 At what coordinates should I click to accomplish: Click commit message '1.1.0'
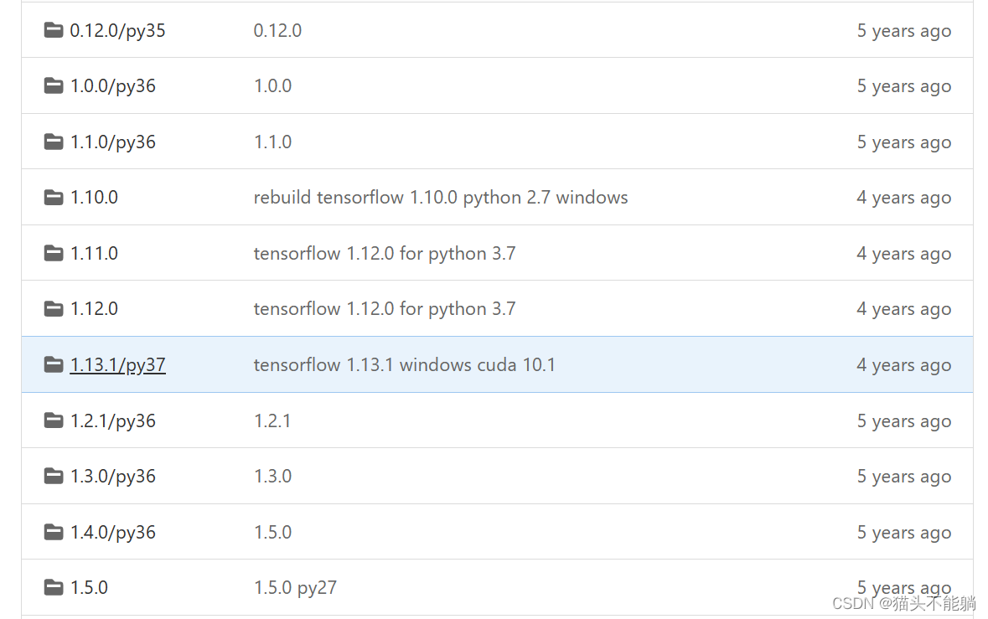tap(272, 142)
